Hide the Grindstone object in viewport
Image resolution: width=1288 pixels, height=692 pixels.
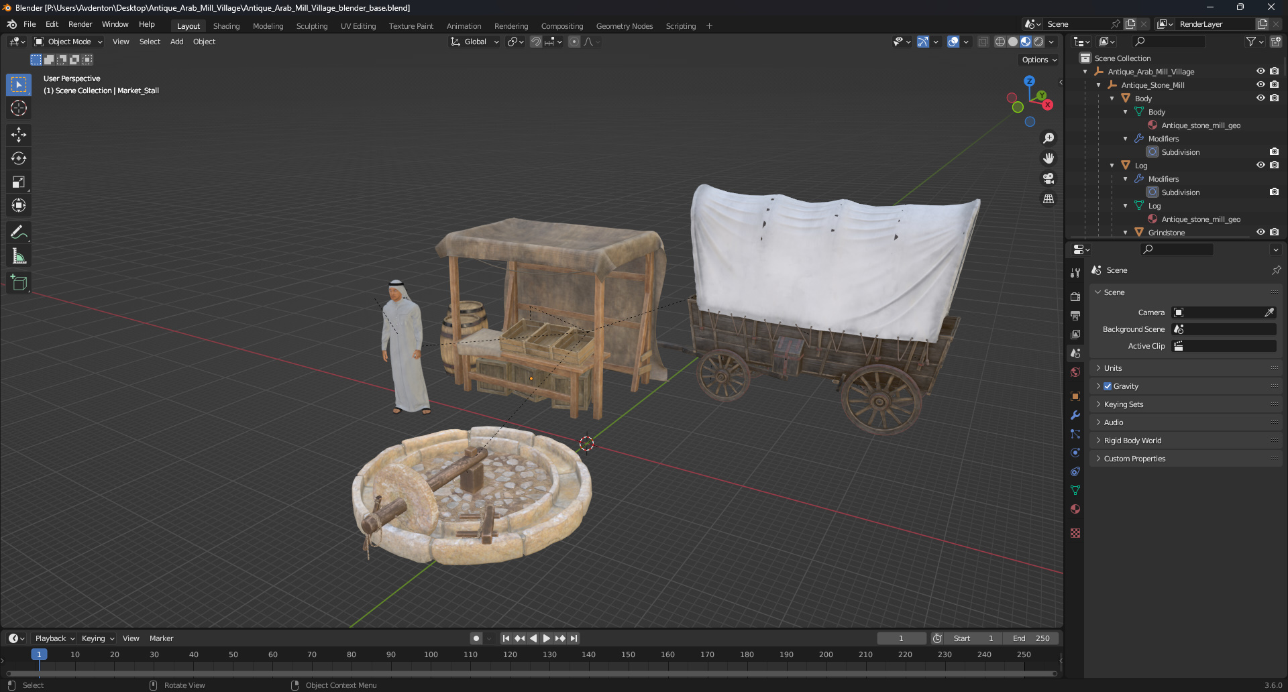pos(1260,232)
